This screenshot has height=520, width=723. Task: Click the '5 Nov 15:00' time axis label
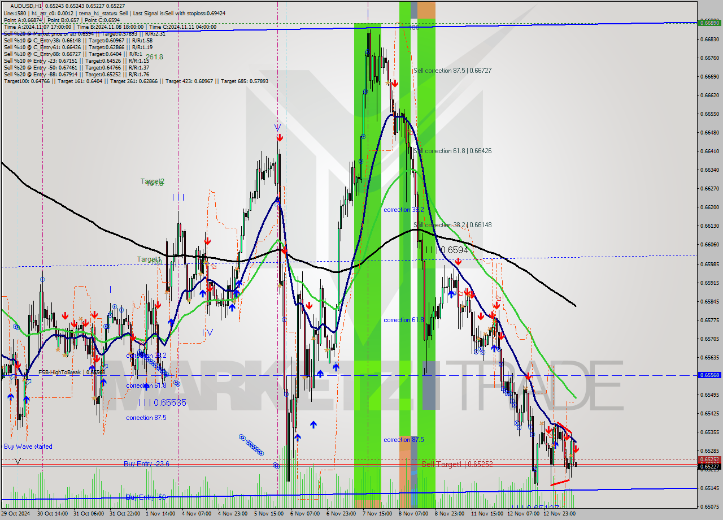[269, 514]
